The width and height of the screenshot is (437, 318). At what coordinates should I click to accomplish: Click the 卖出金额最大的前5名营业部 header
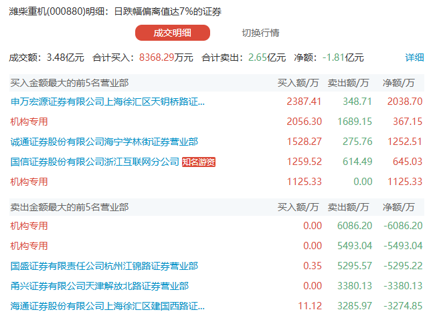(70, 207)
